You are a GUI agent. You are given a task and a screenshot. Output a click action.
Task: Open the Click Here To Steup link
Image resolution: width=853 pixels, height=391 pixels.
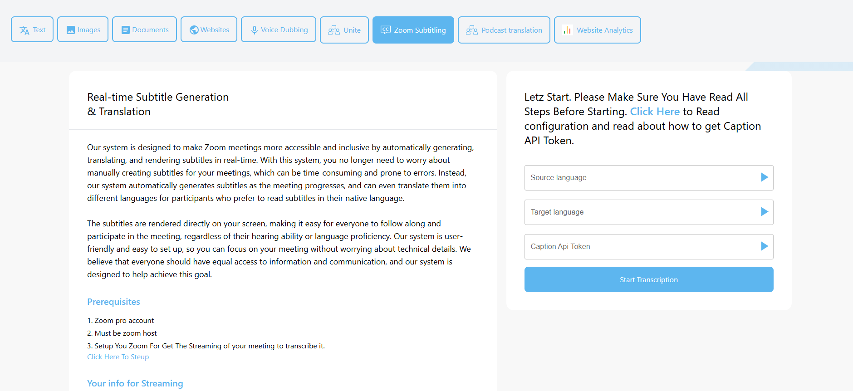point(118,357)
